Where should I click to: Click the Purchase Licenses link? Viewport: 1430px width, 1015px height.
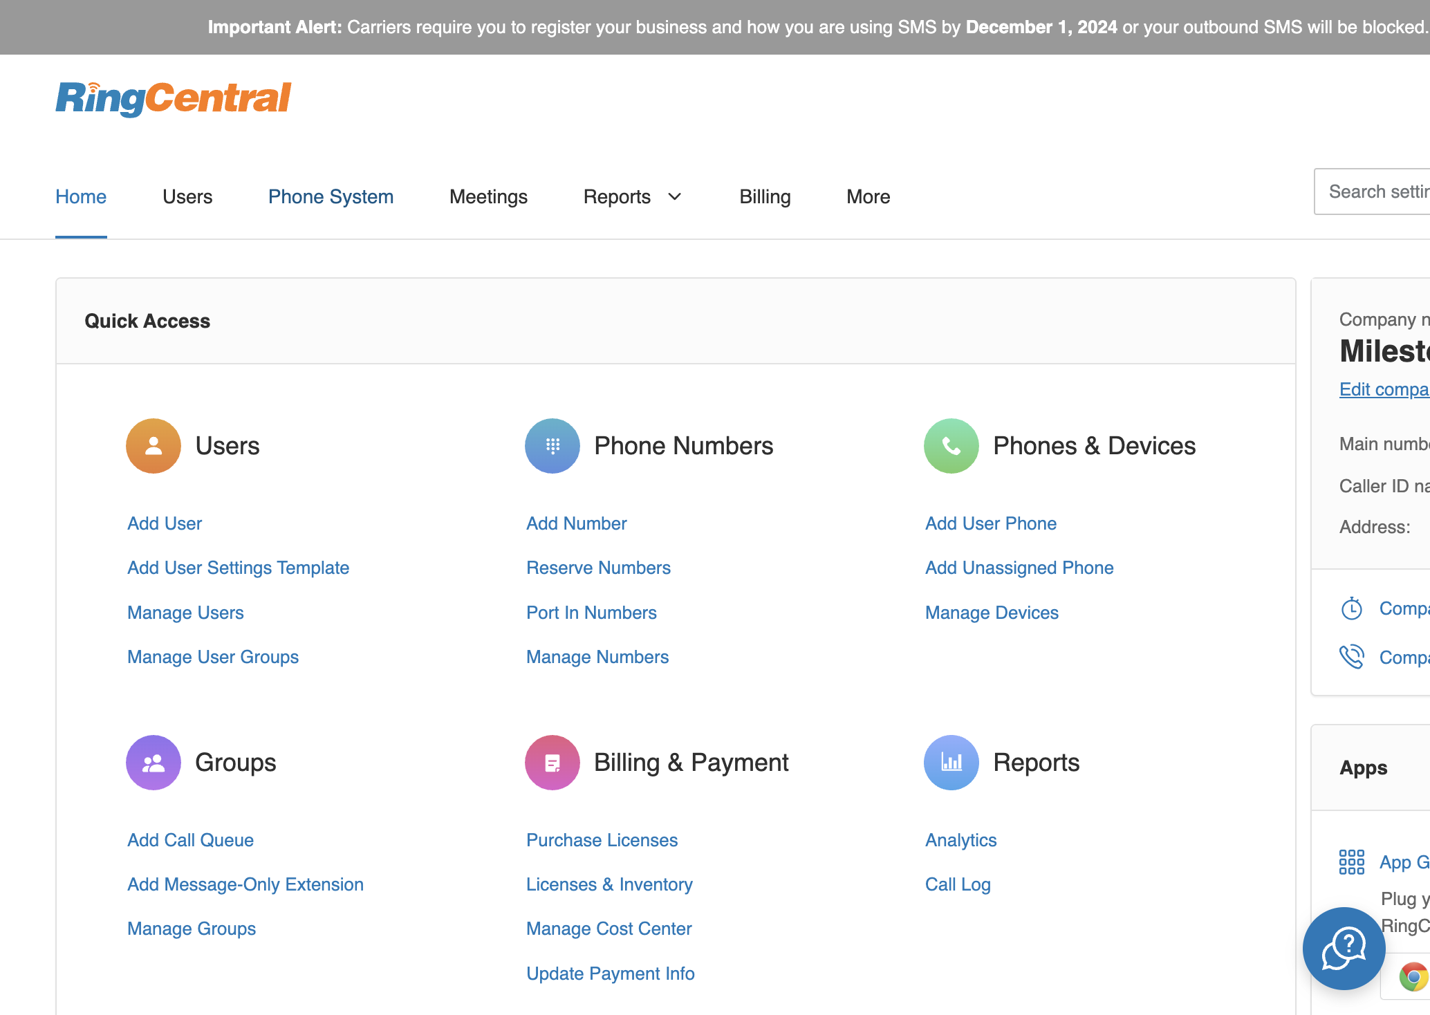602,840
